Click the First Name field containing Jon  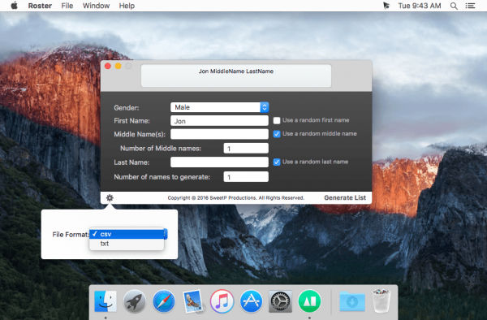219,121
